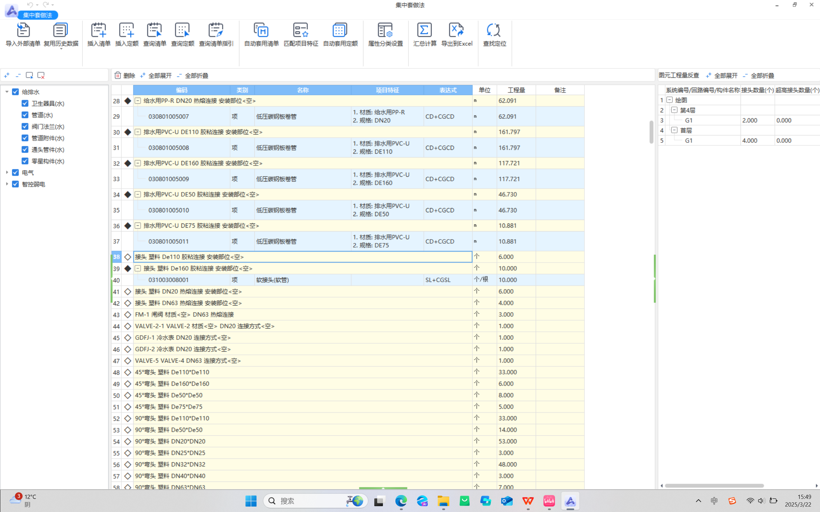Screen dimensions: 820x512
Task: Click the hollow diamond on row 43
Action: [x=128, y=314]
